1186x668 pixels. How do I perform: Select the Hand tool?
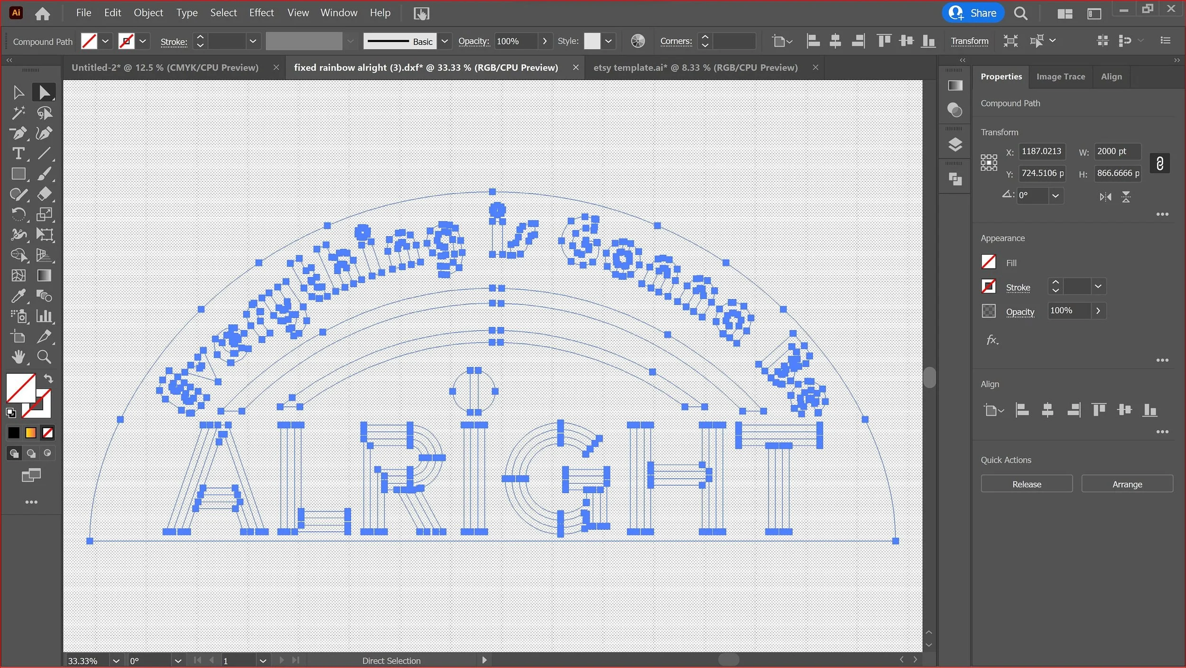(19, 357)
